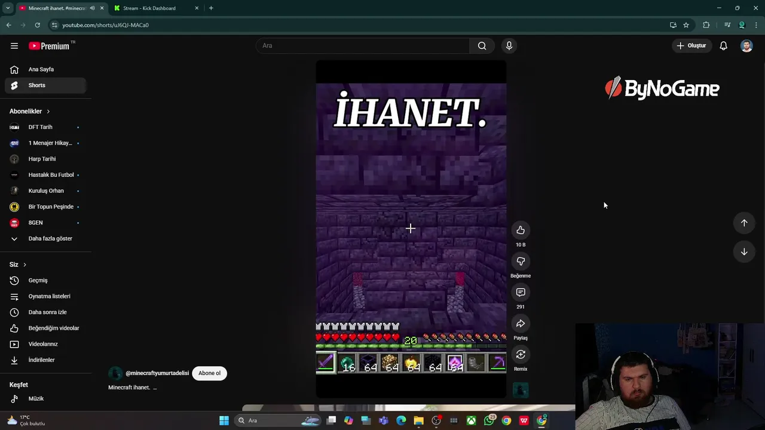Viewport: 765px width, 430px height.
Task: Select Shorts in the sidebar
Action: pyautogui.click(x=45, y=85)
